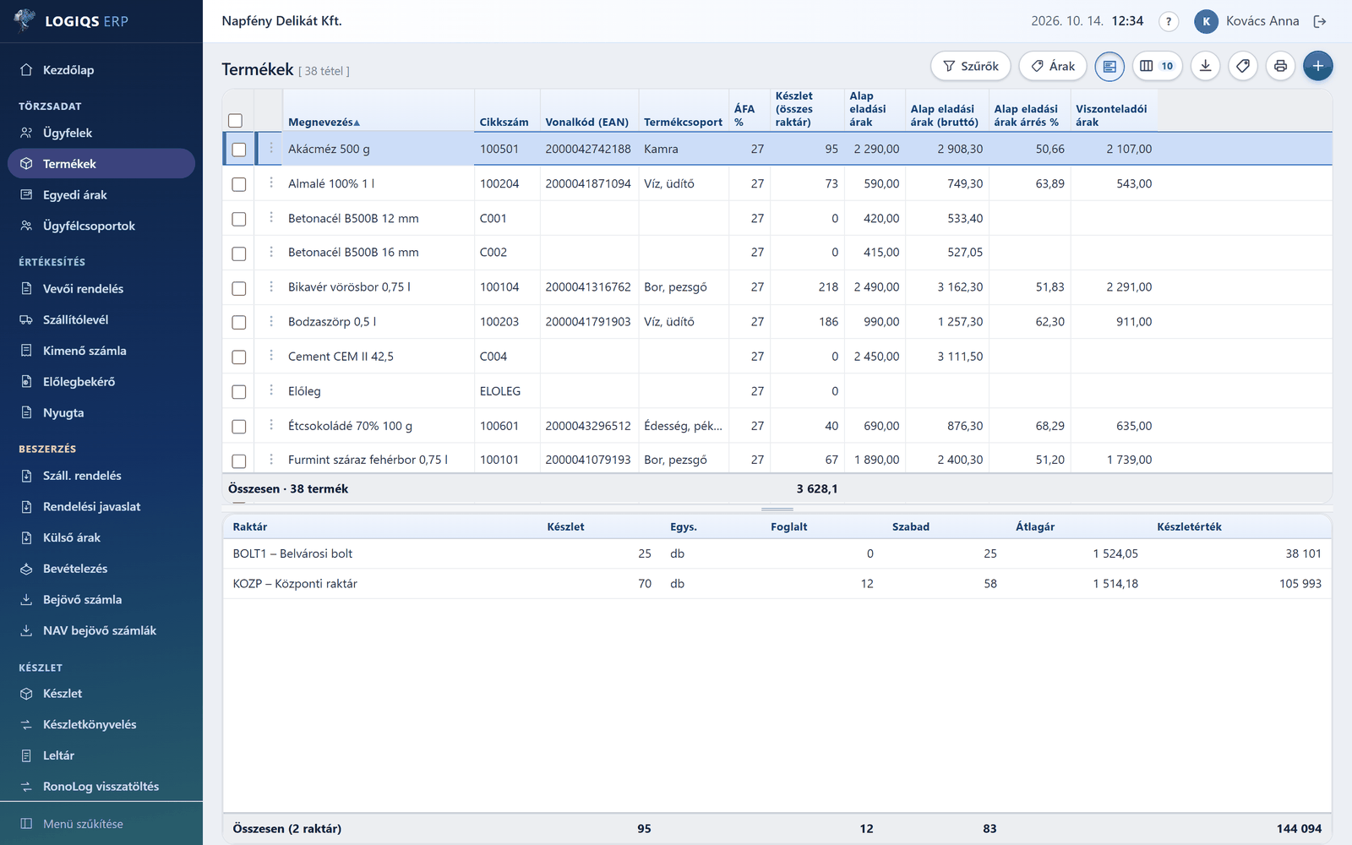
Task: Open row menu for Almalé 100% 1 l
Action: point(271,183)
